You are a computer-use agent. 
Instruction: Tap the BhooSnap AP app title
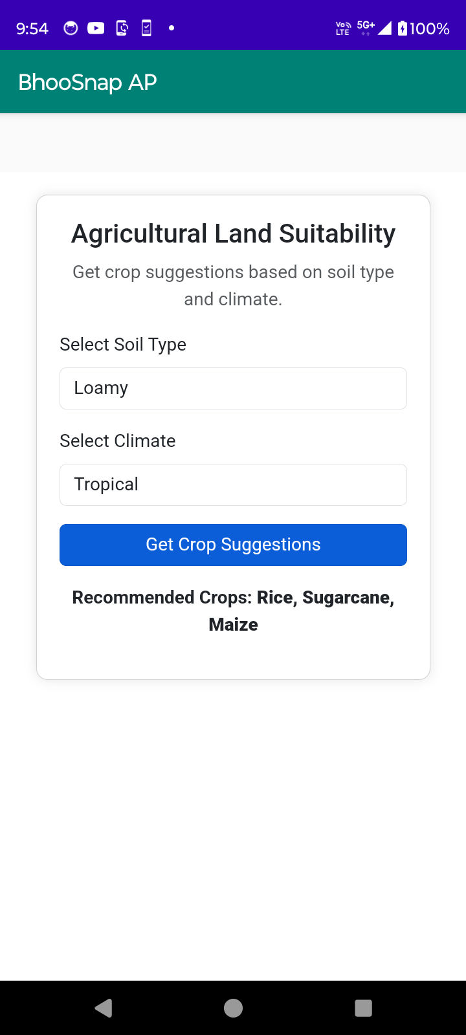(x=87, y=82)
